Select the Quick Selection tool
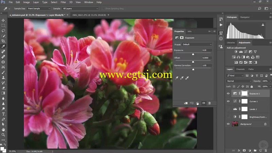Image resolution: width=272 pixels, height=153 pixels. [x=3, y=36]
